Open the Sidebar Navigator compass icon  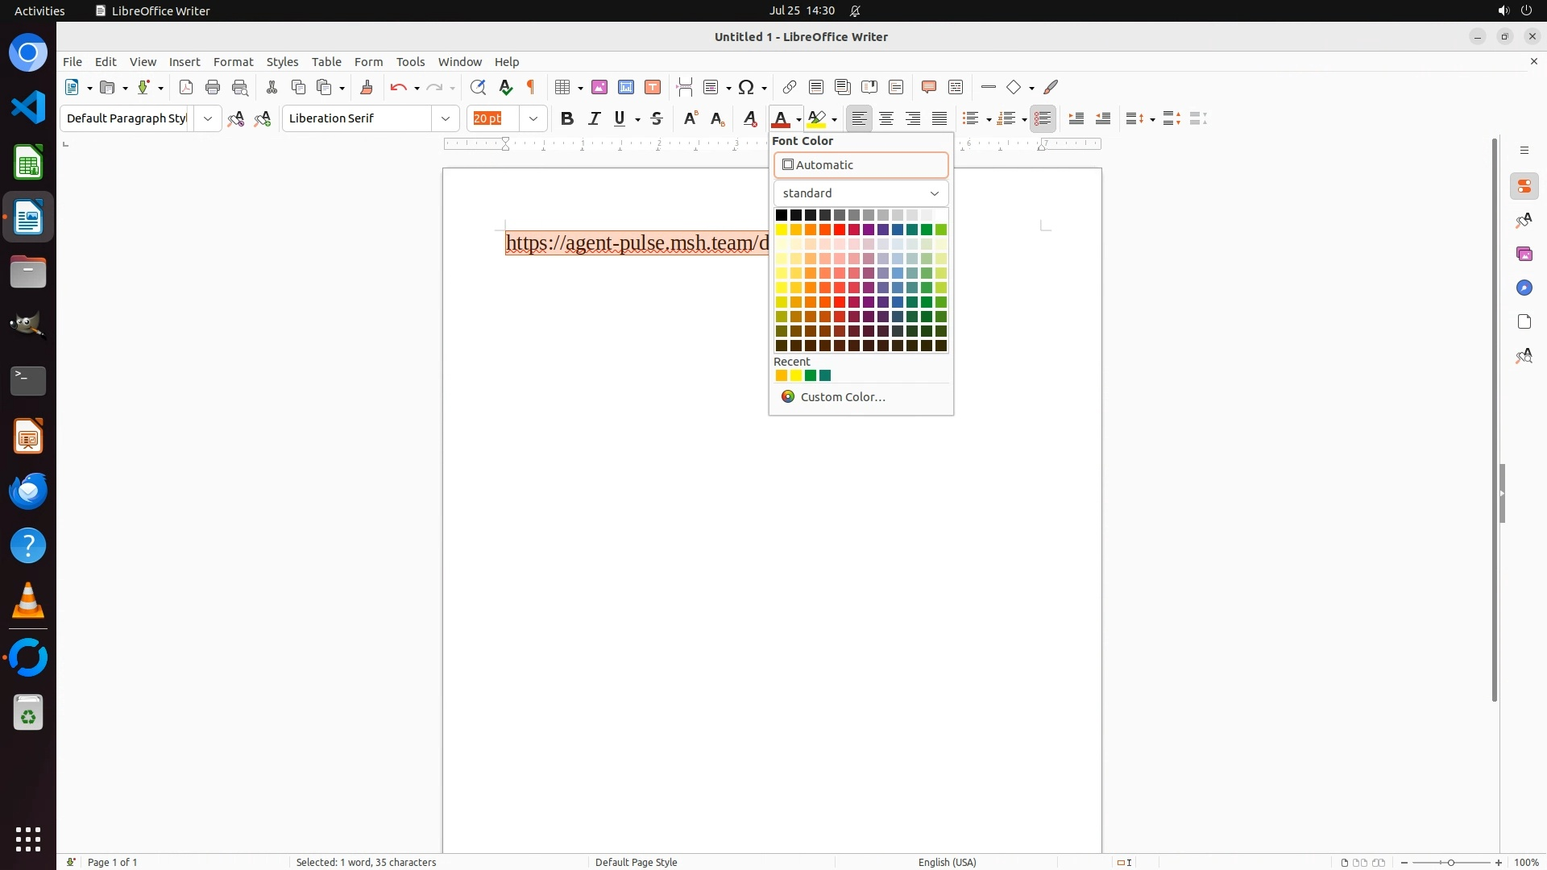(1524, 288)
